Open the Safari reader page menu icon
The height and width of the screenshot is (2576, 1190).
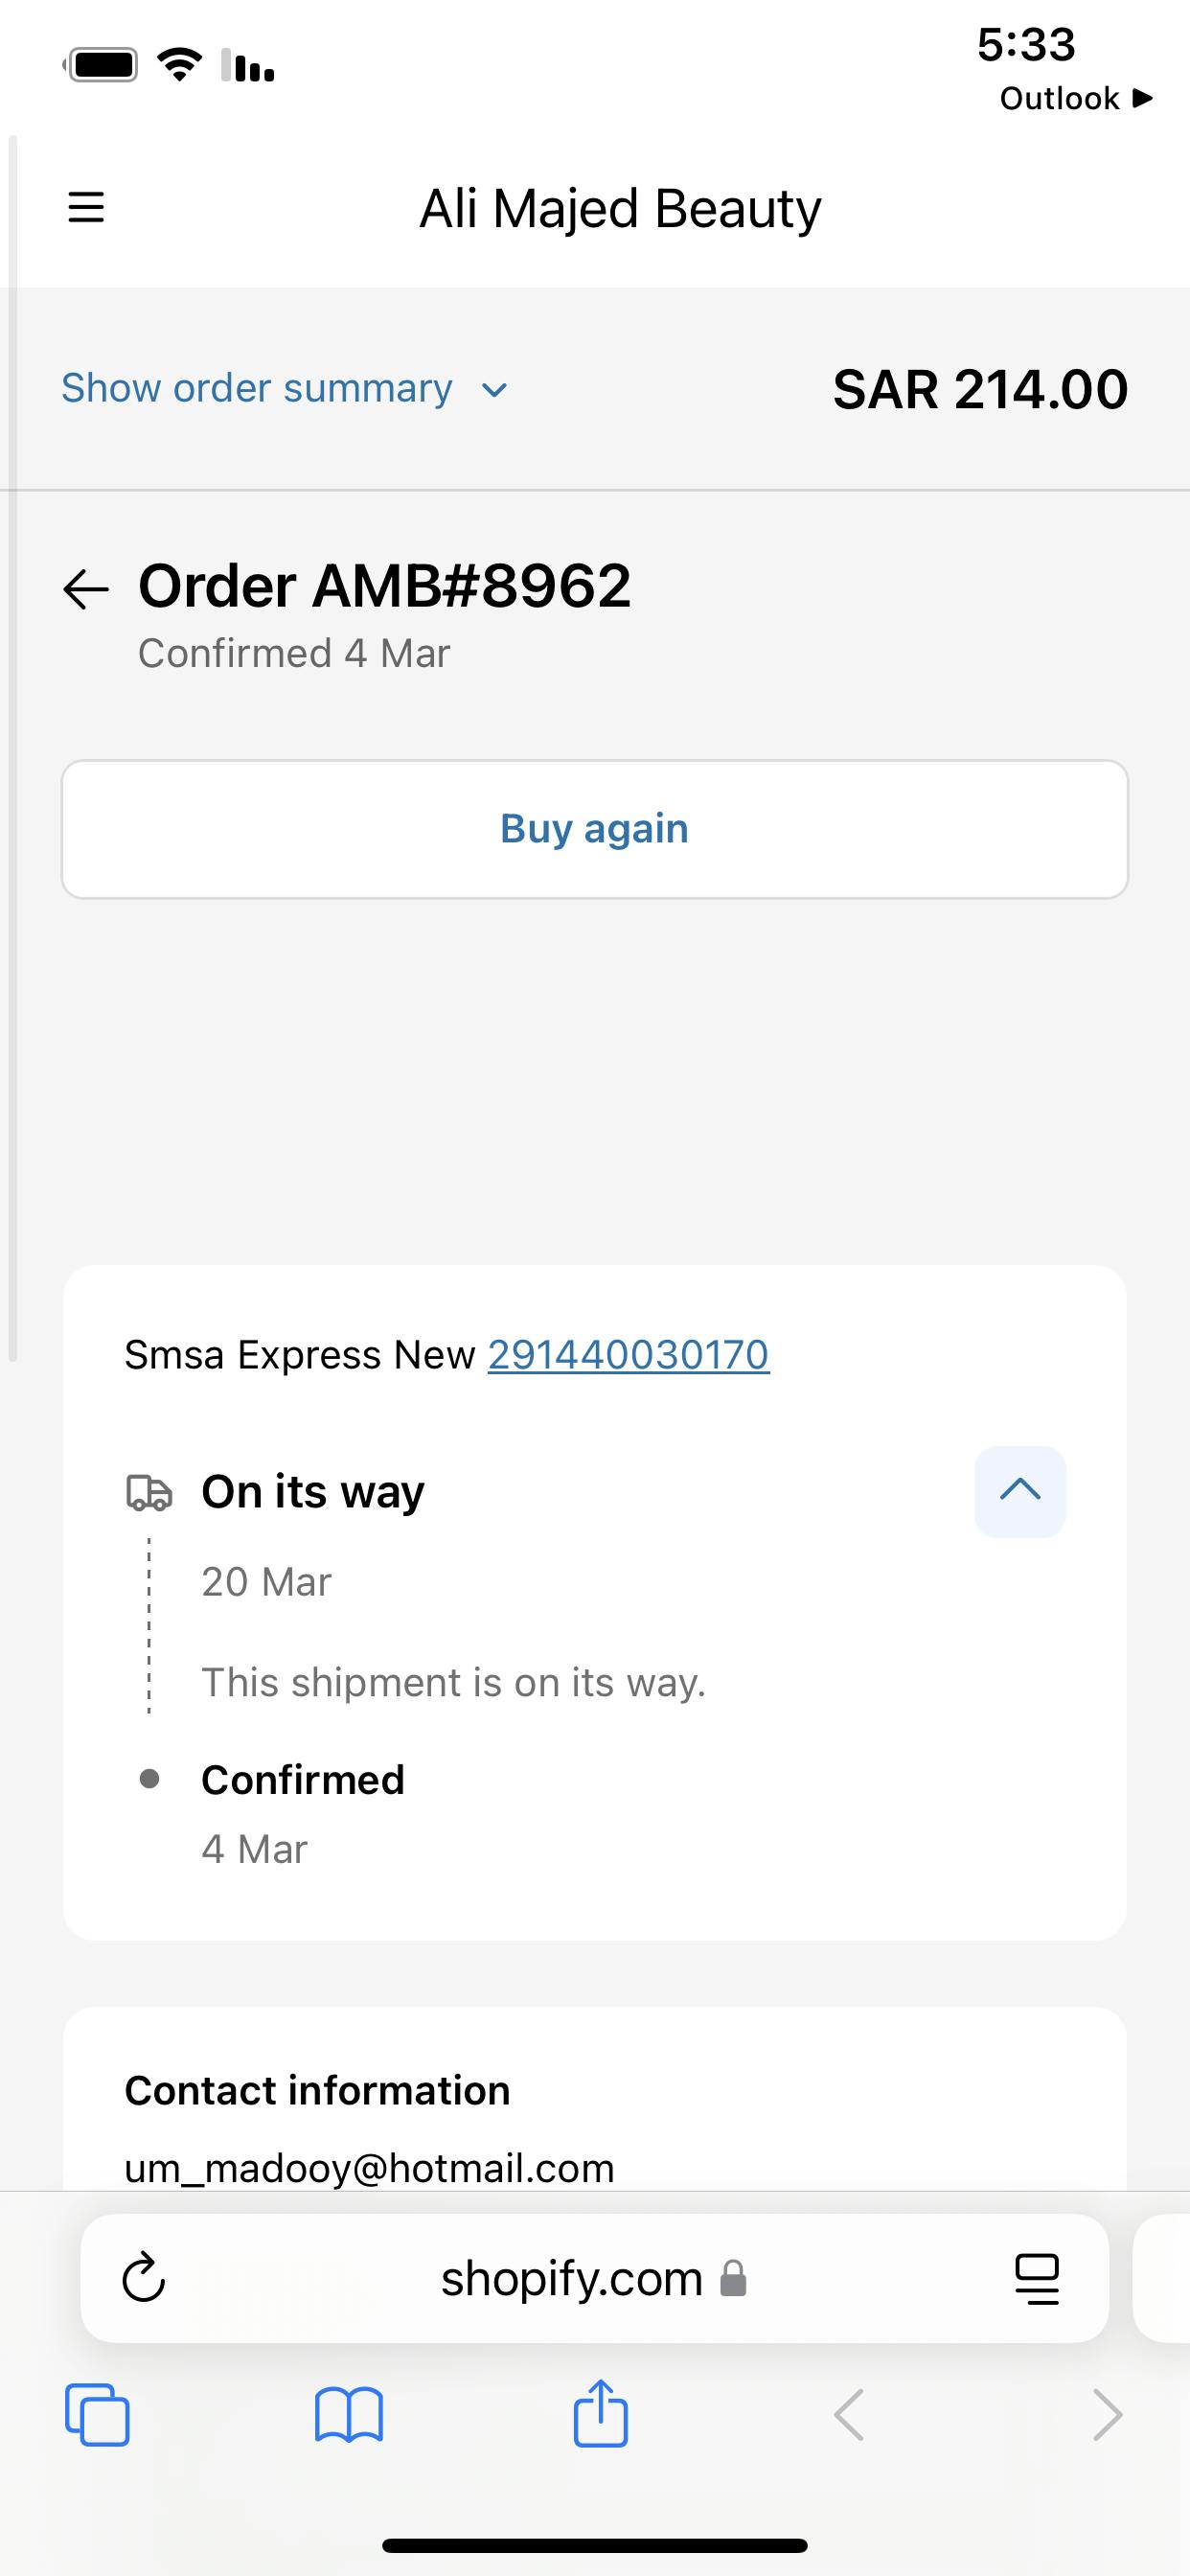1037,2279
